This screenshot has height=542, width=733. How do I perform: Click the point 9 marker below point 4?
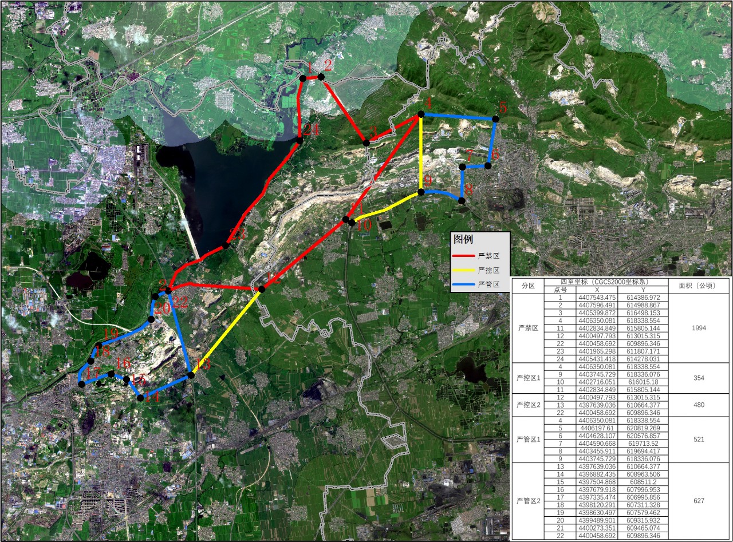click(421, 192)
